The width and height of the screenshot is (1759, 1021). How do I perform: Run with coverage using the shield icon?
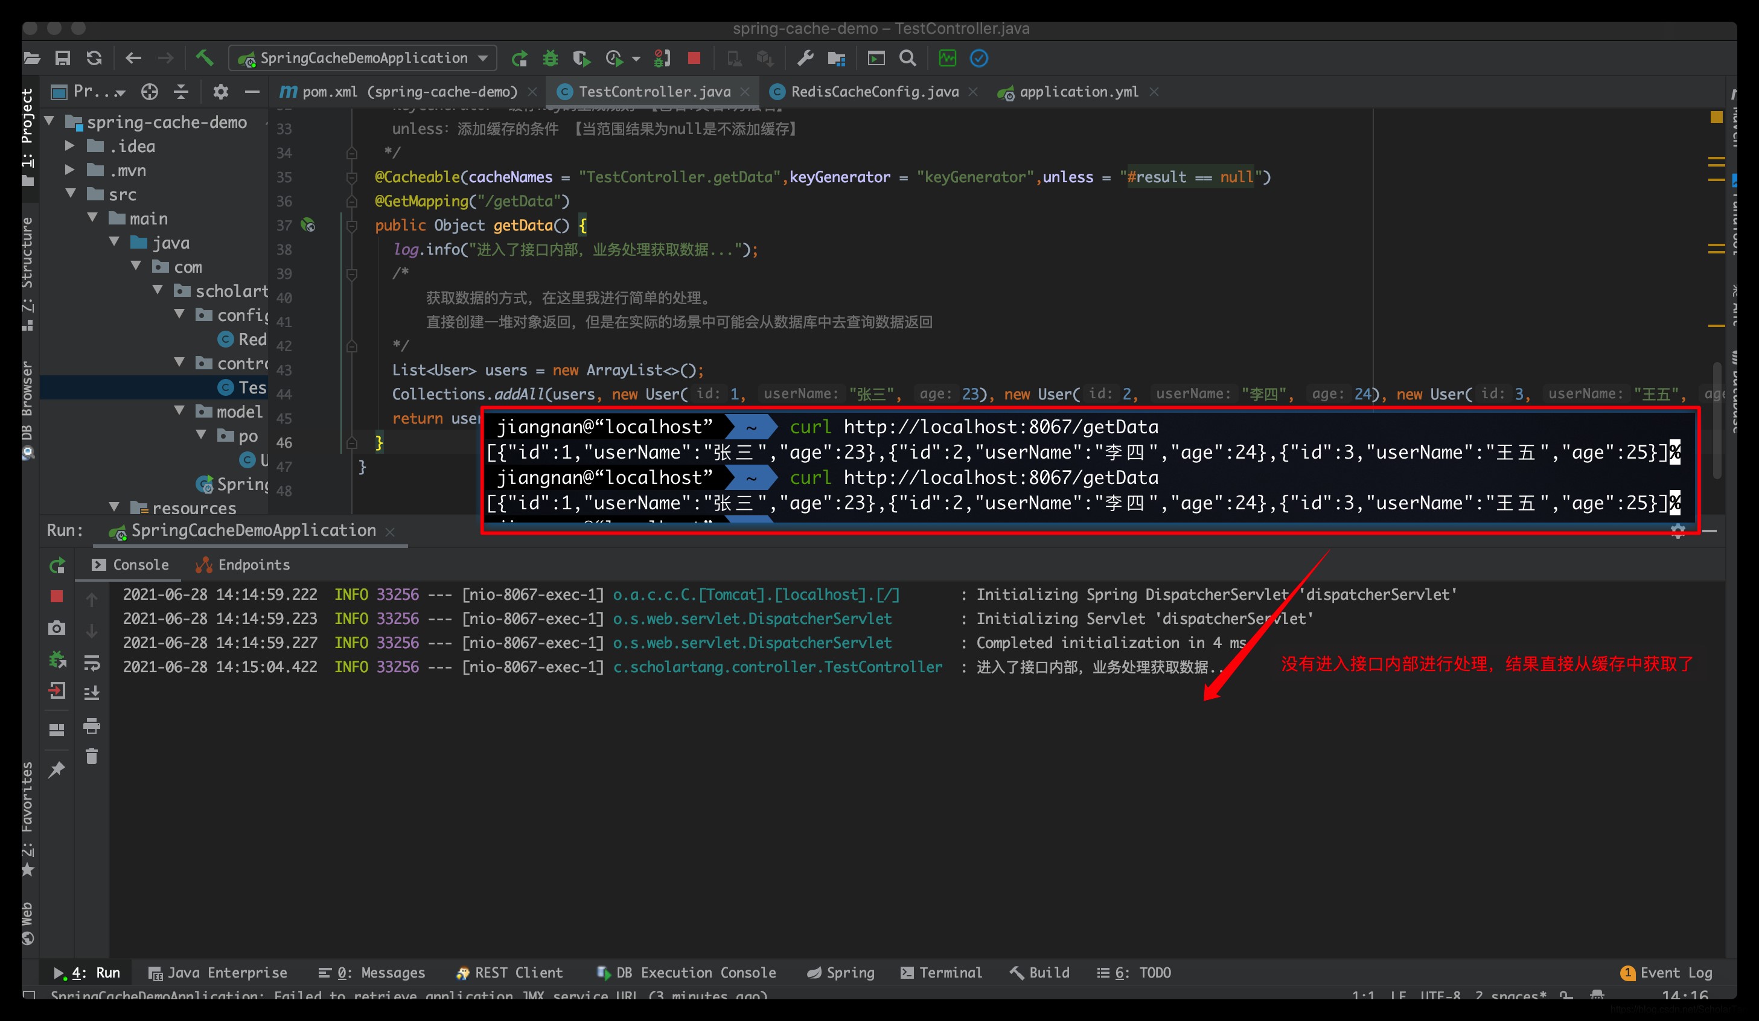pyautogui.click(x=581, y=59)
